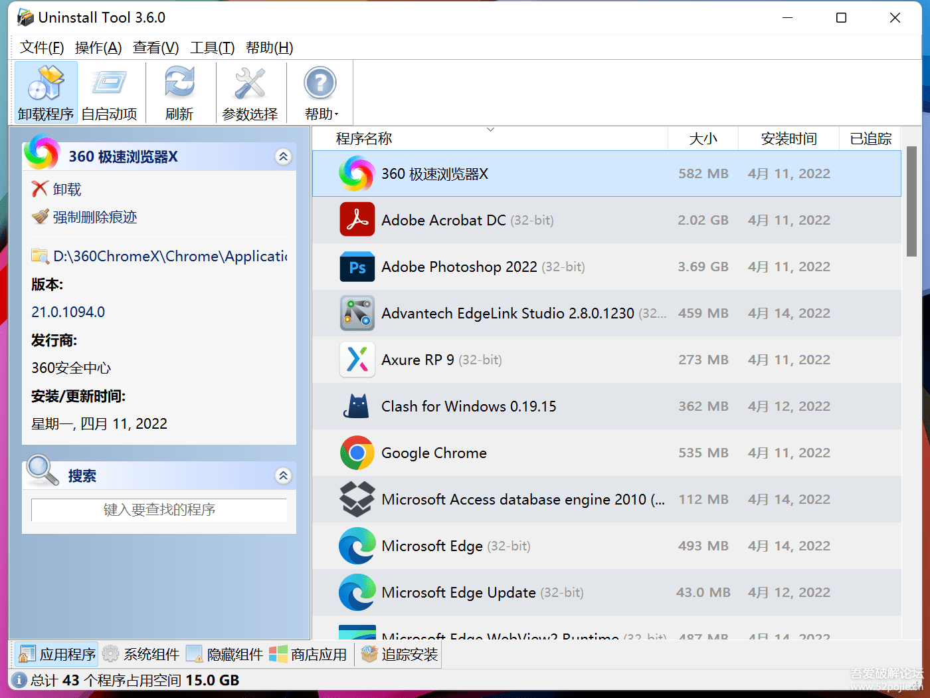Viewport: 930px width, 698px height.
Task: Click the 360安全中心 publisher text
Action: coord(71,368)
